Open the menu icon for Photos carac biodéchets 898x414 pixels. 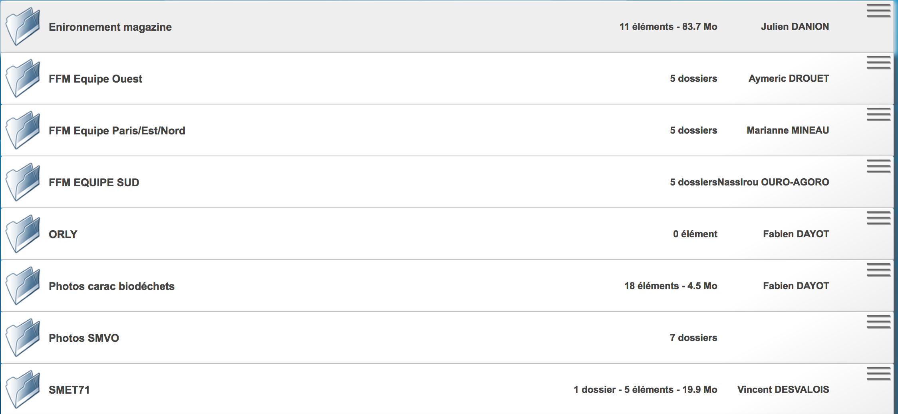pyautogui.click(x=878, y=270)
